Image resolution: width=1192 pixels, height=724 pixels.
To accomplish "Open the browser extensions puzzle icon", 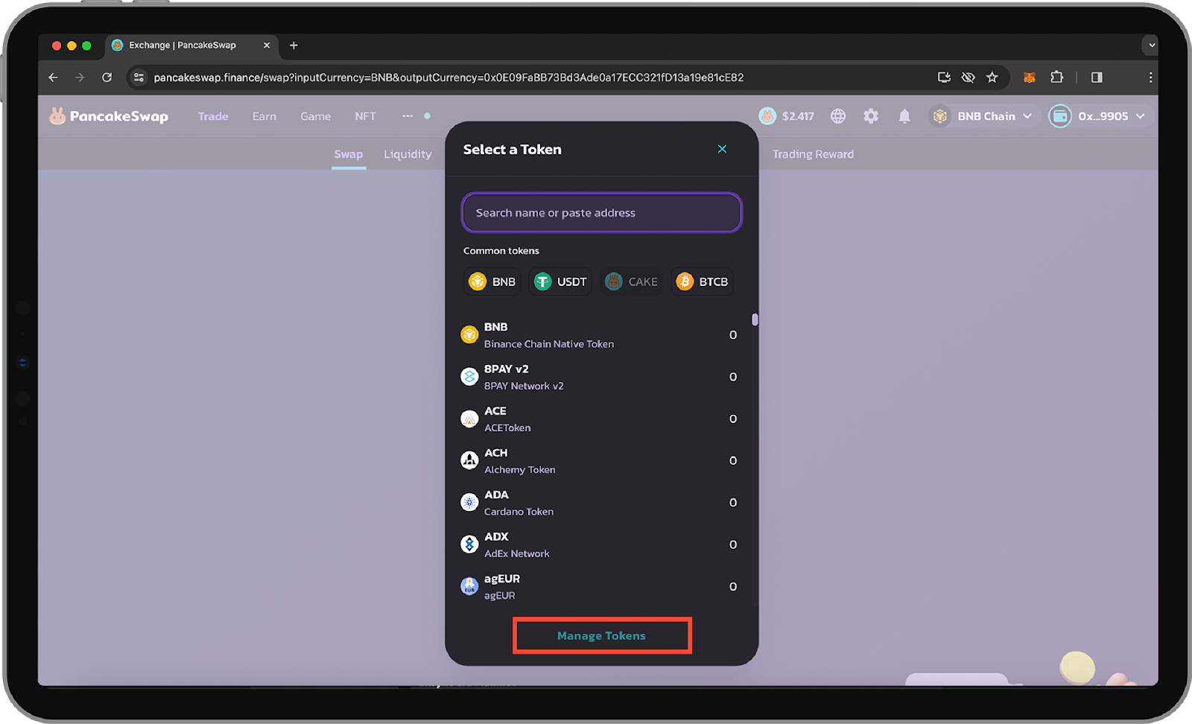I will [x=1056, y=77].
